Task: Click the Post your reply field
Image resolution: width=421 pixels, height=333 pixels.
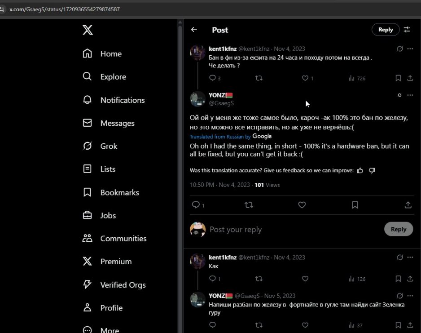Action: (x=236, y=229)
